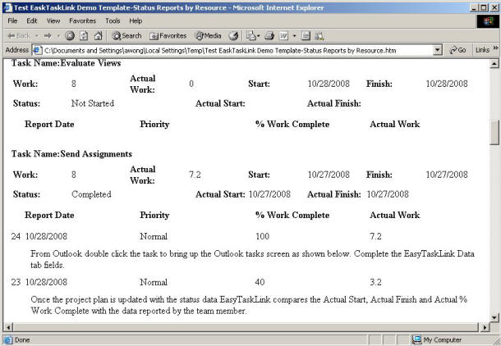Minimize the Internet Explorer window

coord(474,7)
